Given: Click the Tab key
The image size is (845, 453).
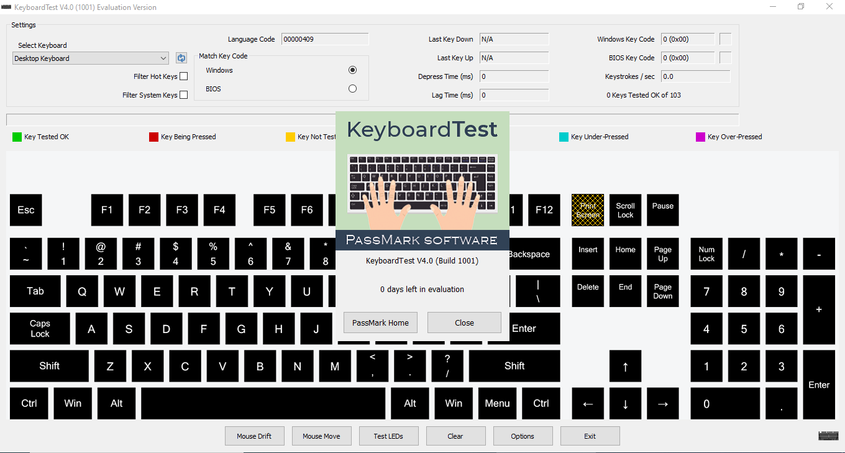Looking at the screenshot, I should click(x=35, y=291).
